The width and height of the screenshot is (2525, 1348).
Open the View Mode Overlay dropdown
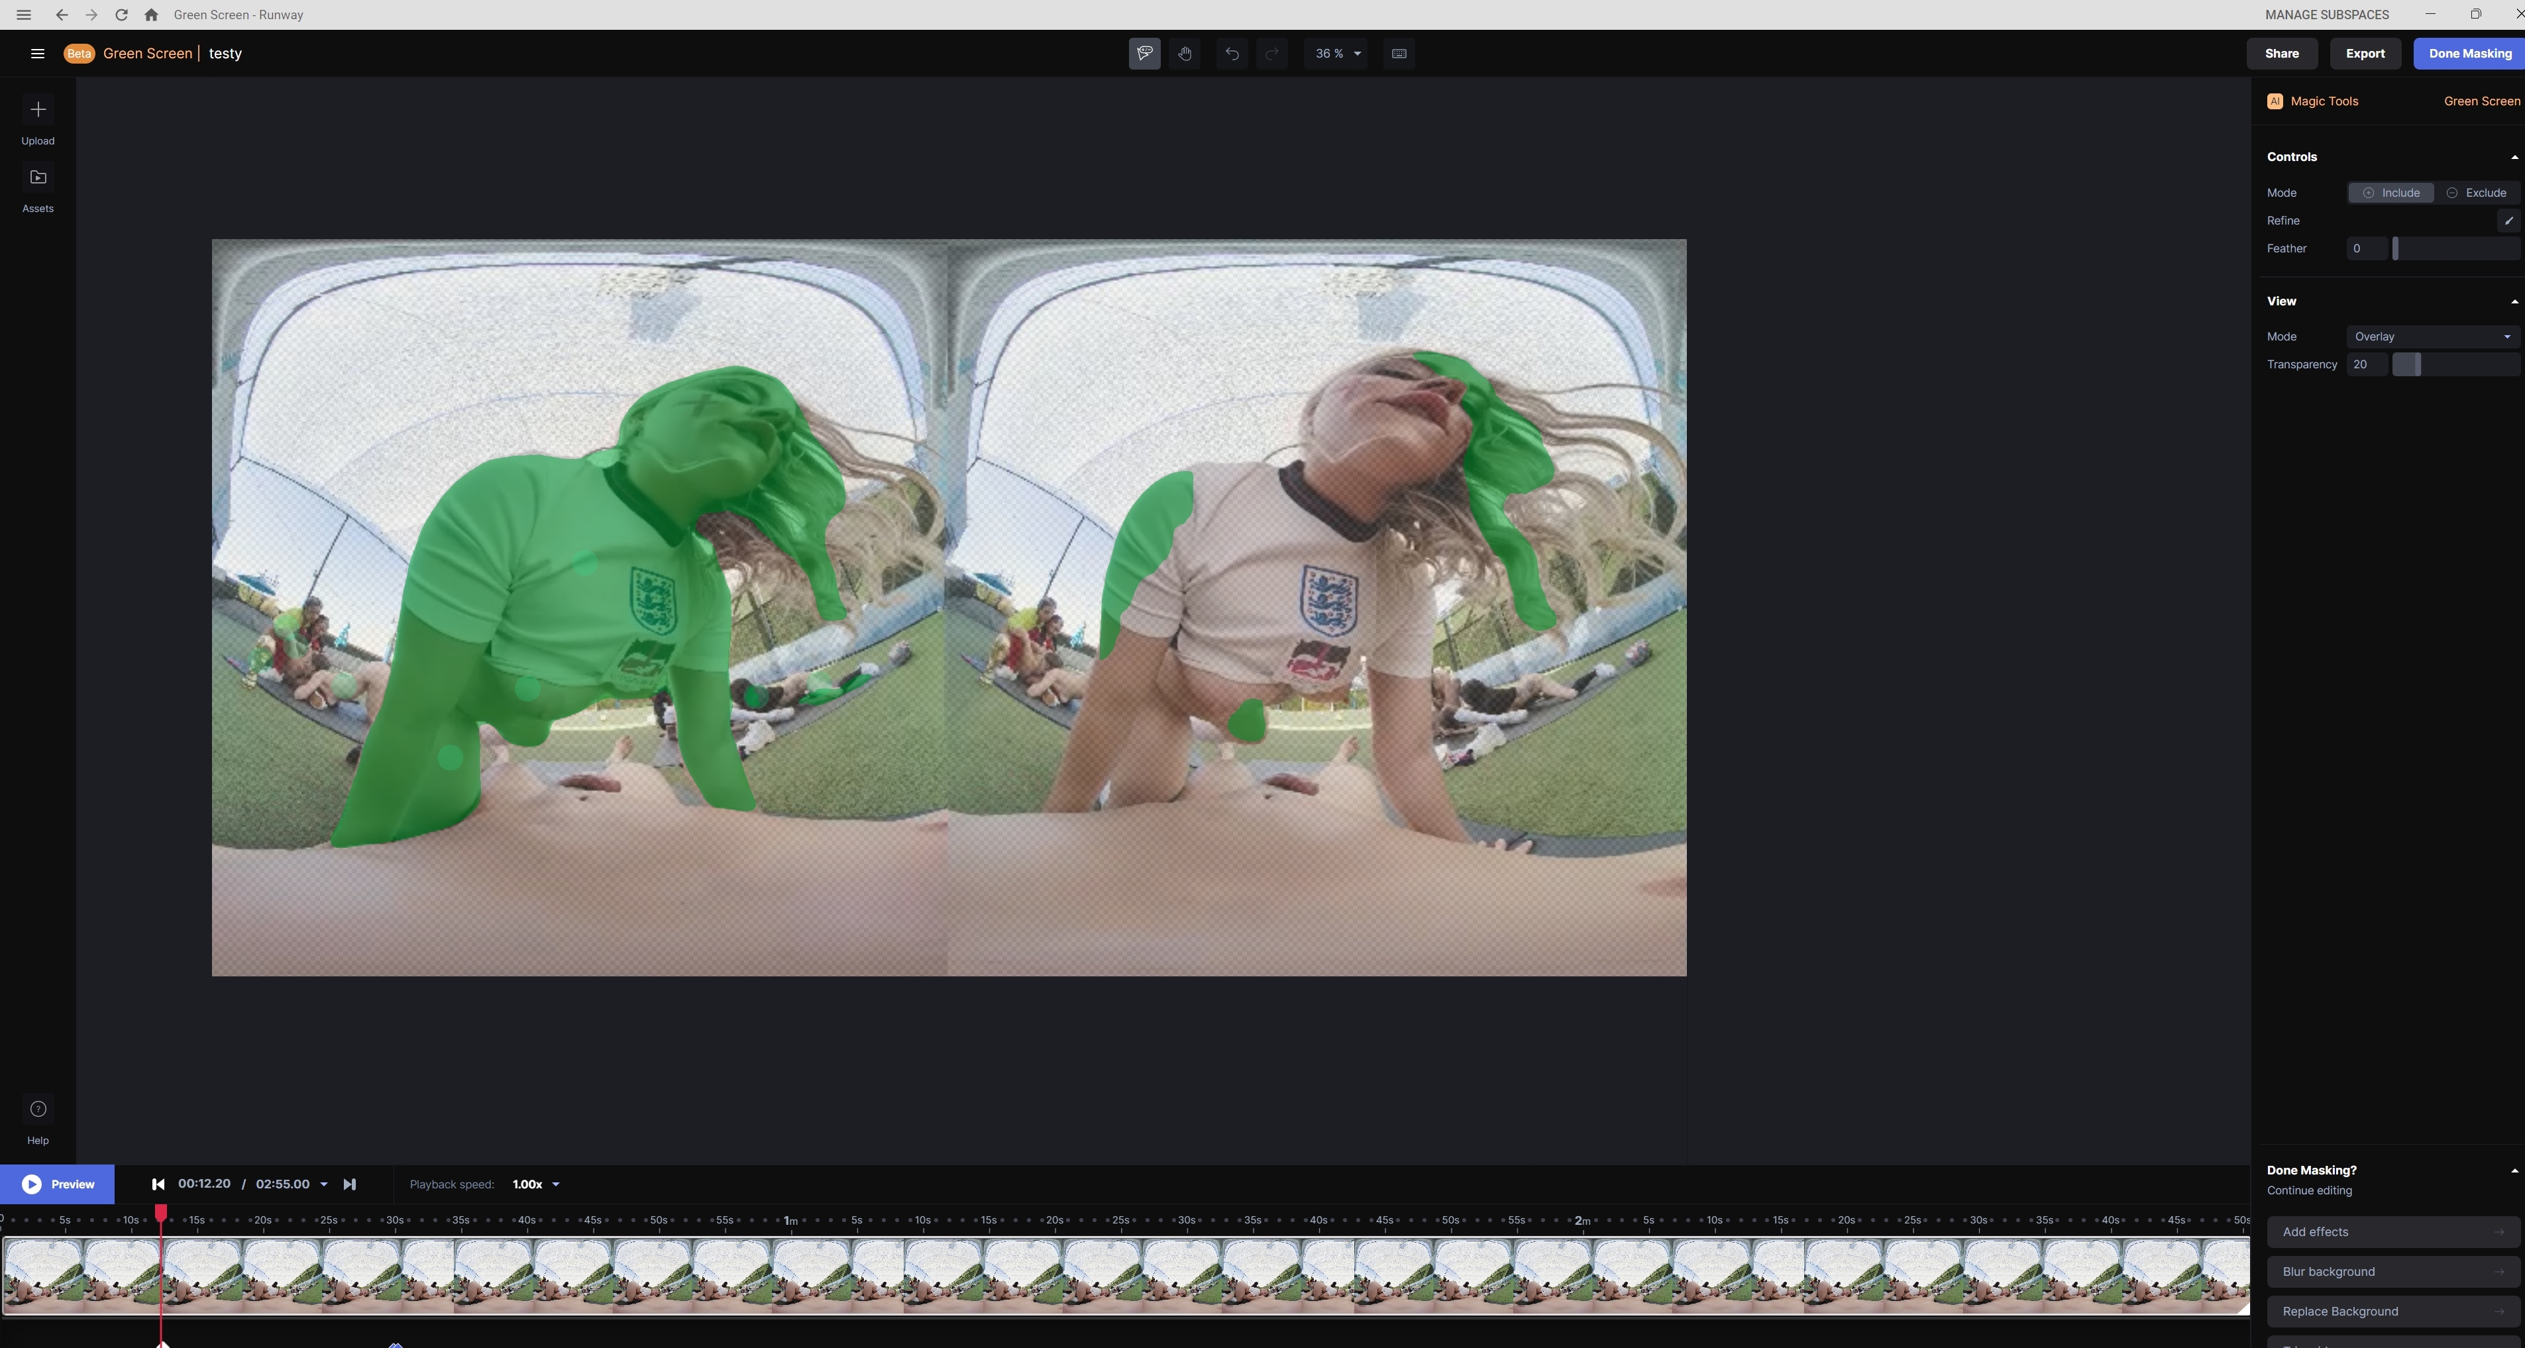pos(2432,337)
